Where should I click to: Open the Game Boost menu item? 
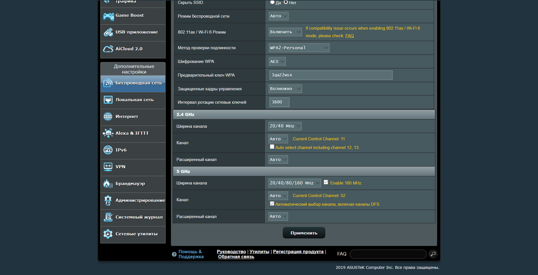coord(133,16)
